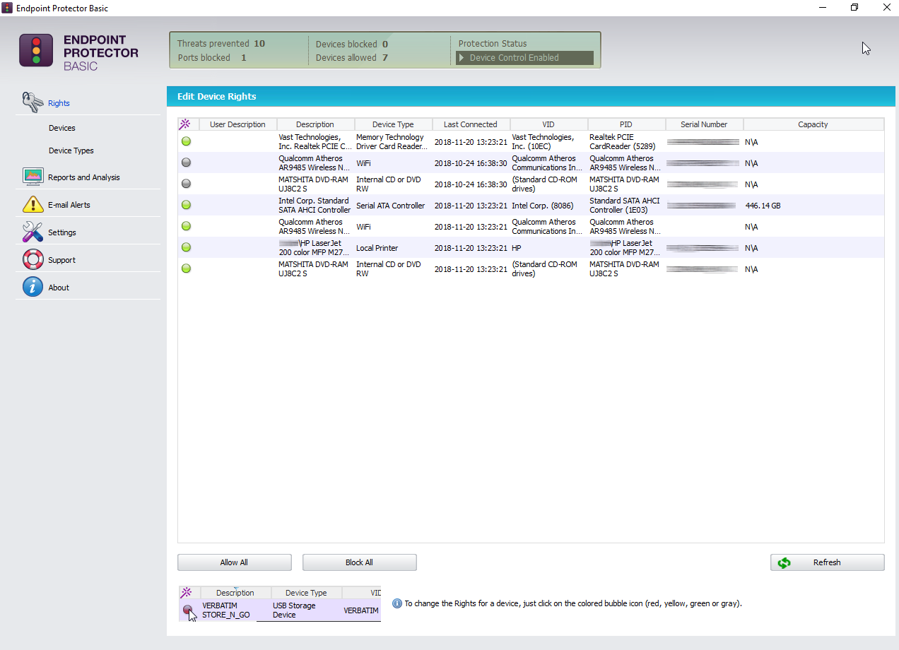Click the Reports and Analysis chart icon
Screen dimensions: 899x650
[x=33, y=177]
